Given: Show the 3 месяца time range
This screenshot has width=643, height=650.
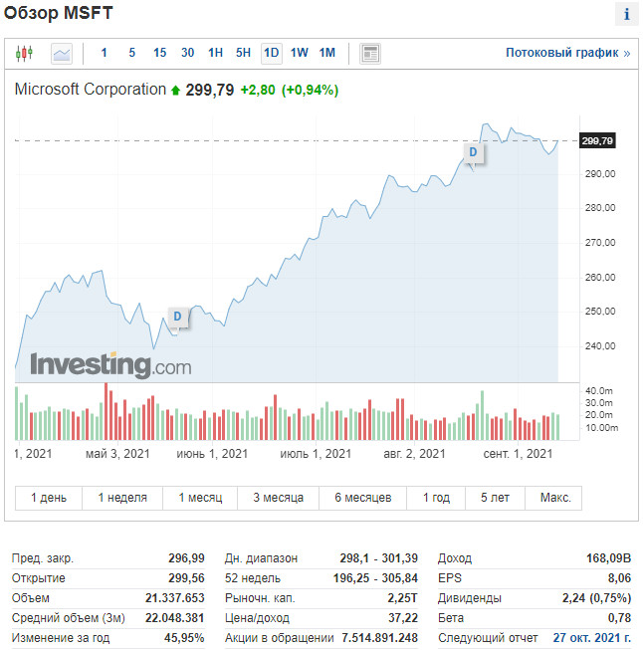Looking at the screenshot, I should click(279, 498).
